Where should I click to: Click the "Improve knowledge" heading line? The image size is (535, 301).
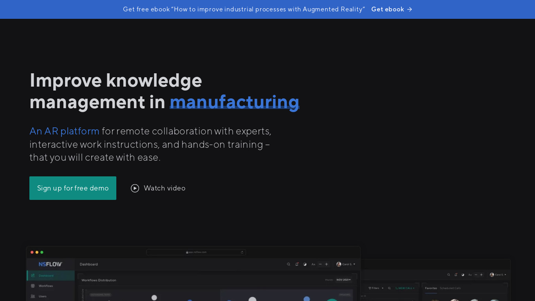pos(116,80)
